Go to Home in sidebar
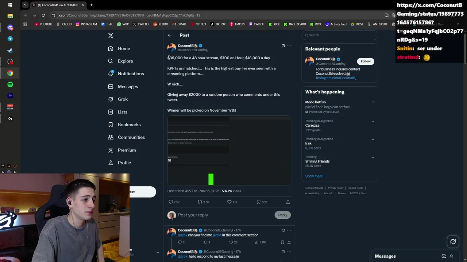The width and height of the screenshot is (467, 262). click(119, 48)
